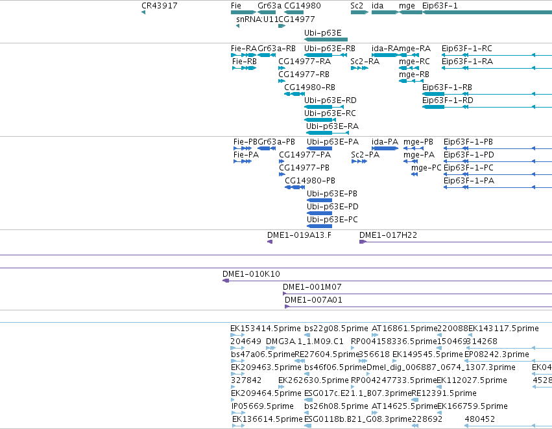Click the mge-PB protein label
The image size is (552, 429).
pos(418,142)
